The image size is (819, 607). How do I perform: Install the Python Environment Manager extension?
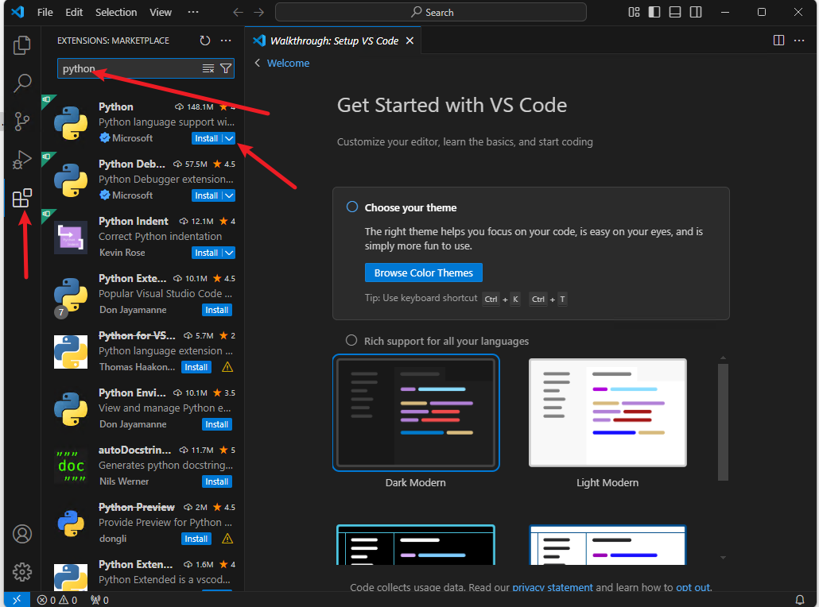[x=217, y=424]
